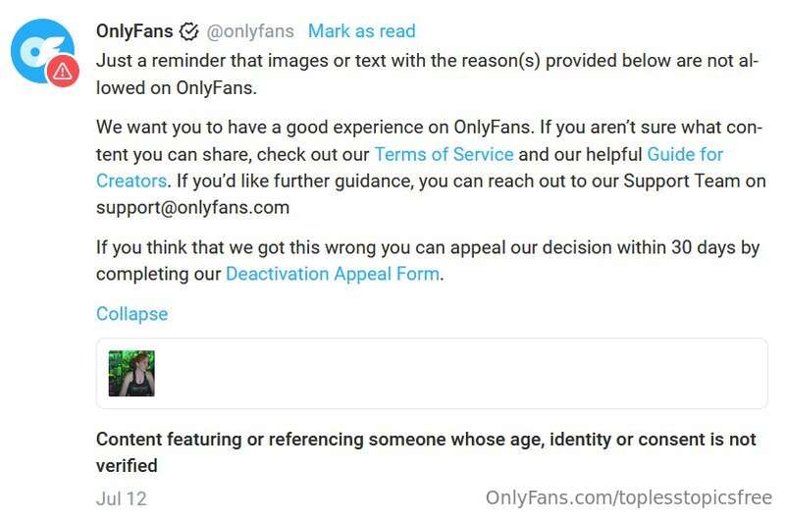Click the word 'Creators' on the link's second line
This screenshot has width=785, height=522.
pos(131,181)
